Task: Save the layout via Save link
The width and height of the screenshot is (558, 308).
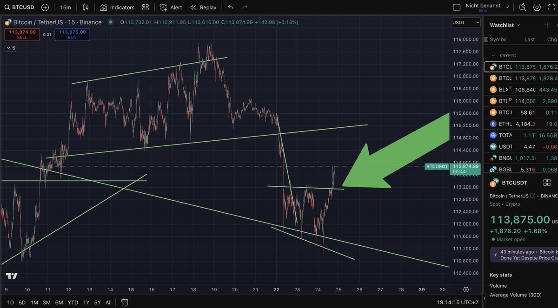Action: pyautogui.click(x=483, y=11)
